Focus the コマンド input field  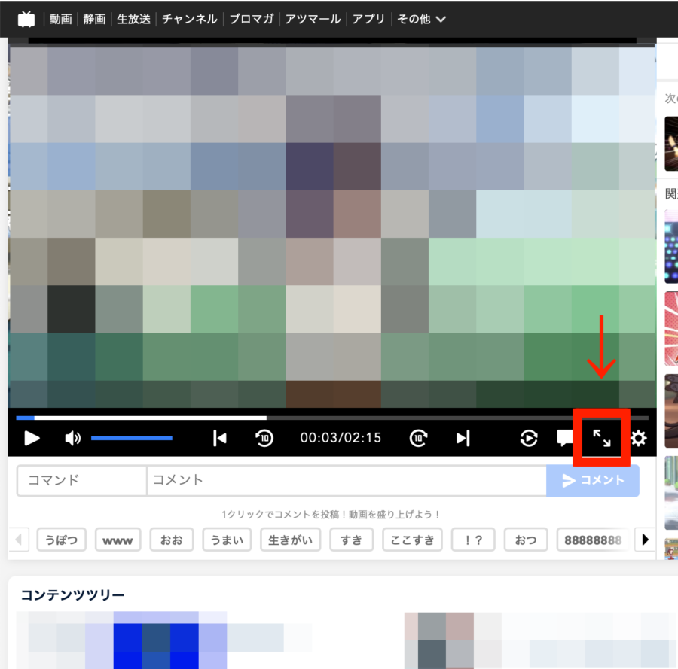pos(81,480)
